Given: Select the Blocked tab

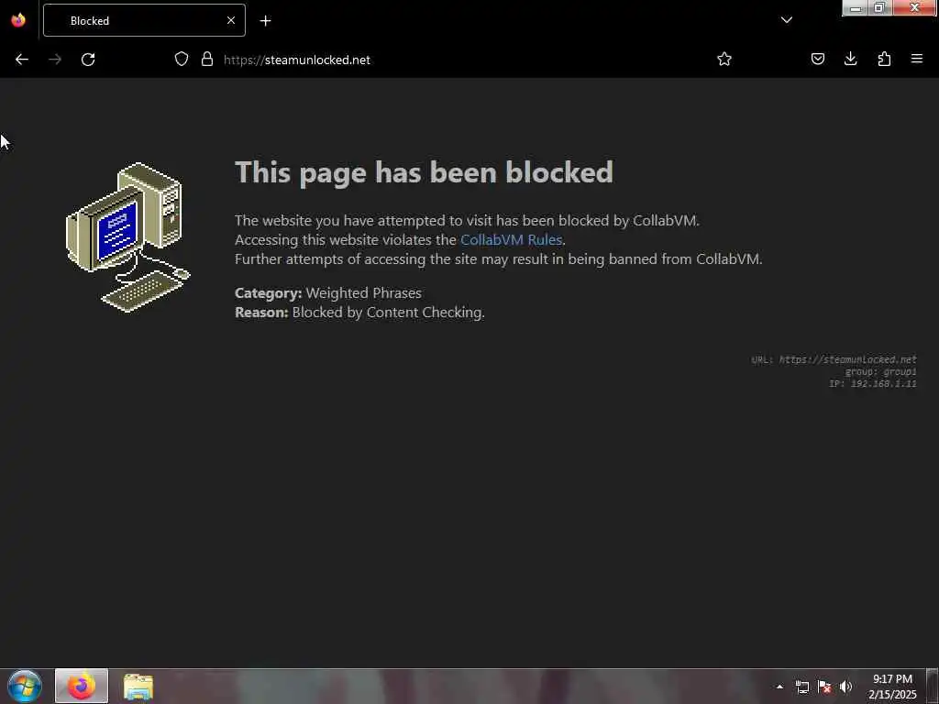Looking at the screenshot, I should 144,20.
